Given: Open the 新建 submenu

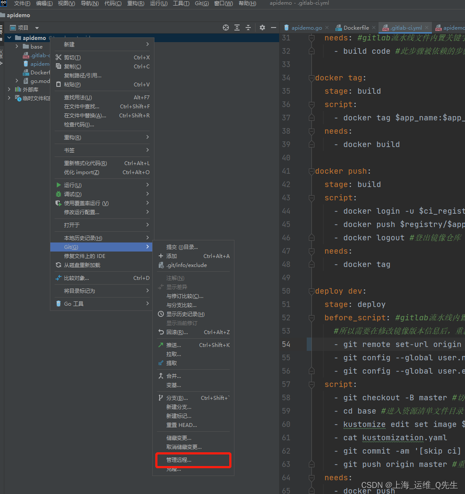Looking at the screenshot, I should (x=102, y=44).
